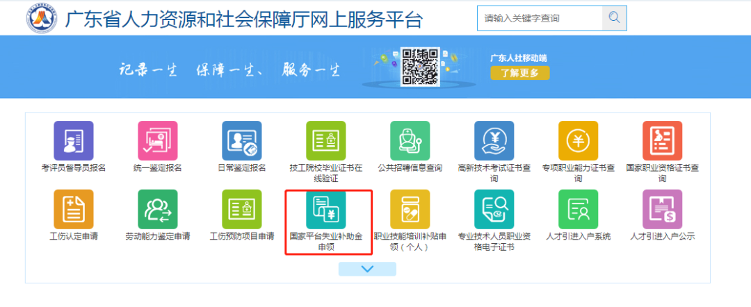The width and height of the screenshot is (751, 307).
Task: Open 职业技能培训补贴申领(个人) icon
Action: [x=410, y=208]
